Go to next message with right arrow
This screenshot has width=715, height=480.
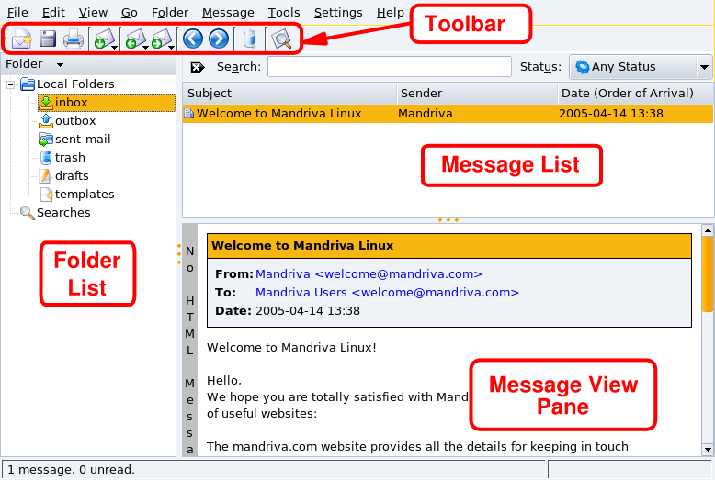[x=219, y=39]
